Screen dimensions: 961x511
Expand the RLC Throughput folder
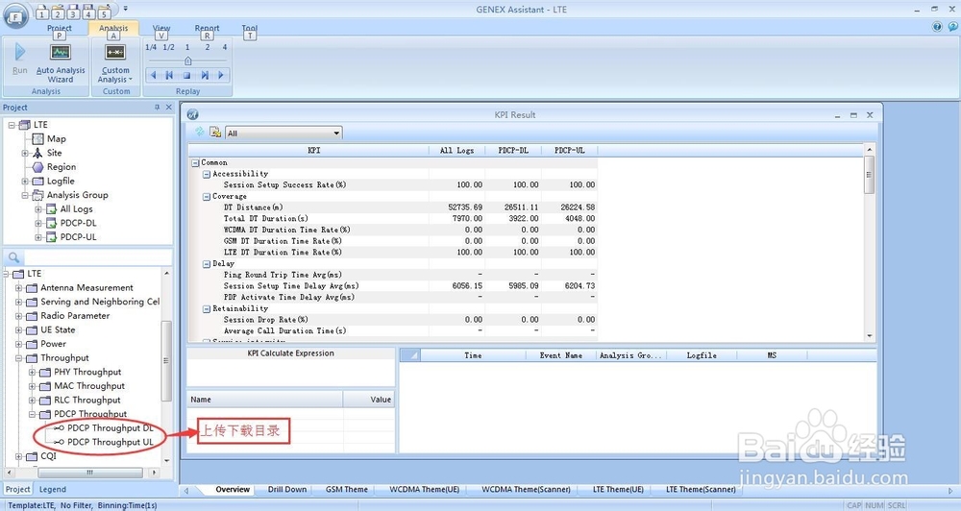click(x=32, y=401)
